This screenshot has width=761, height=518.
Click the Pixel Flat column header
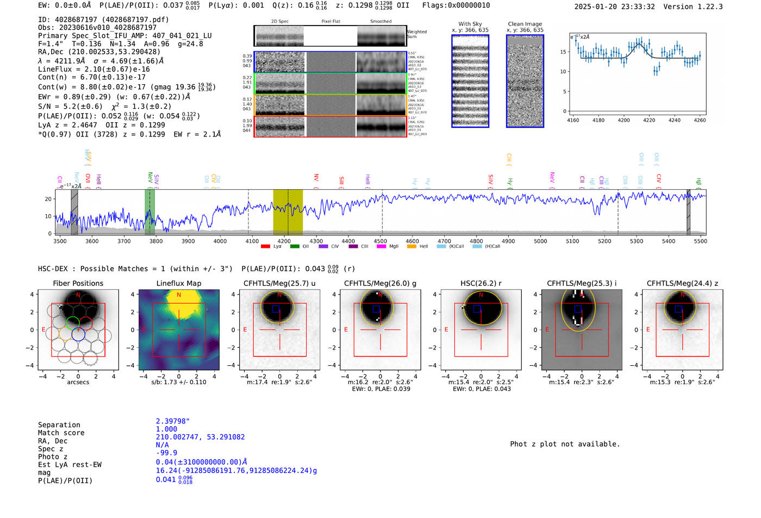[330, 22]
